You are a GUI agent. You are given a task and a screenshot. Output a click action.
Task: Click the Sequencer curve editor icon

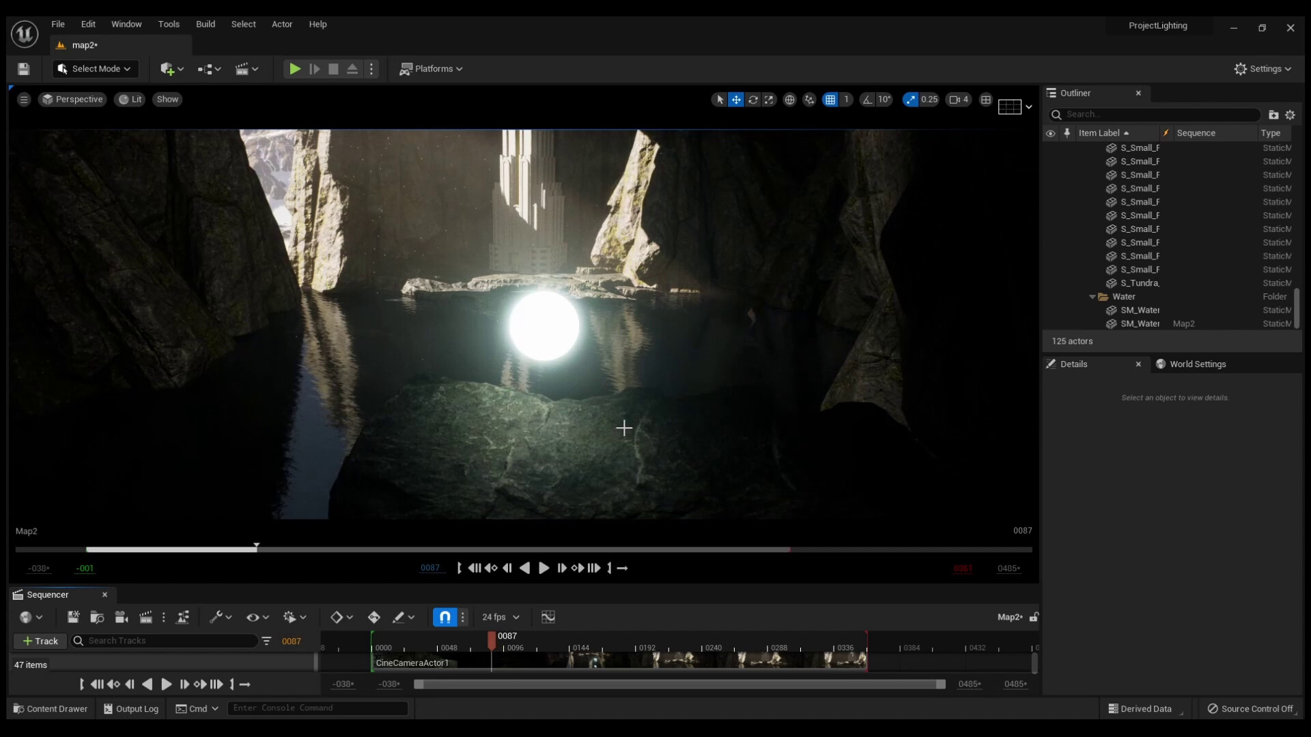[x=548, y=617]
